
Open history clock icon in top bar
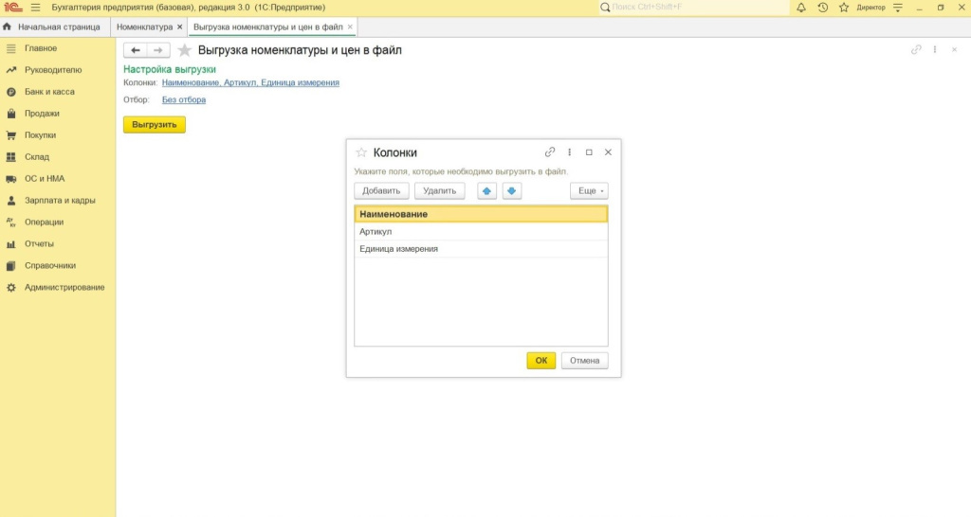[822, 8]
